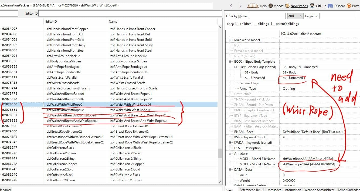
Task: Collapse the BOD2 Biped Body Template node
Action: [x=230, y=62]
